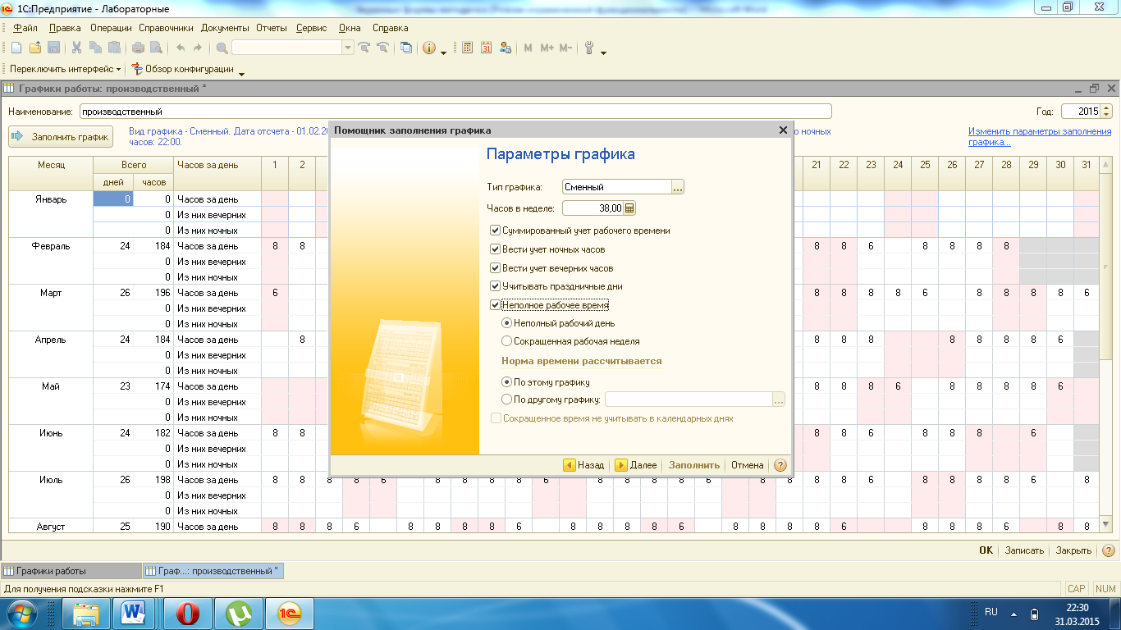This screenshot has width=1121, height=630.
Task: Click Записать button at bottom right
Action: [x=1024, y=550]
